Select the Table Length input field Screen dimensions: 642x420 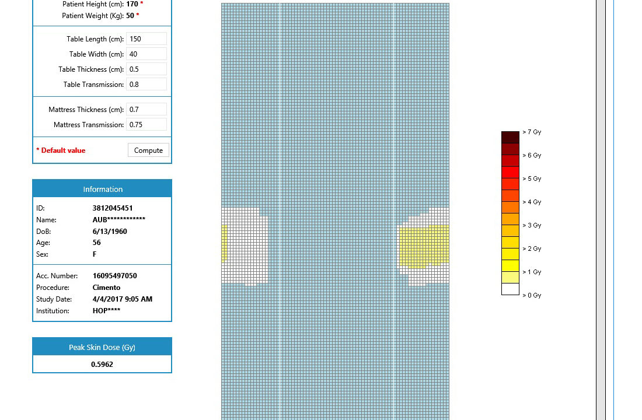point(146,38)
